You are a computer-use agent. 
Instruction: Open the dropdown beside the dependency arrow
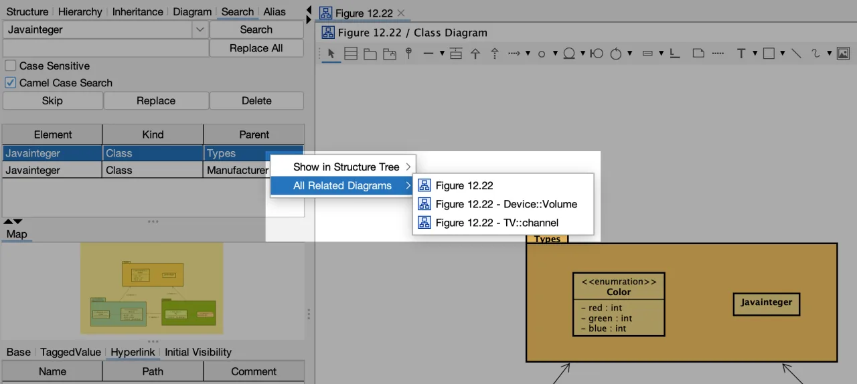tap(528, 54)
